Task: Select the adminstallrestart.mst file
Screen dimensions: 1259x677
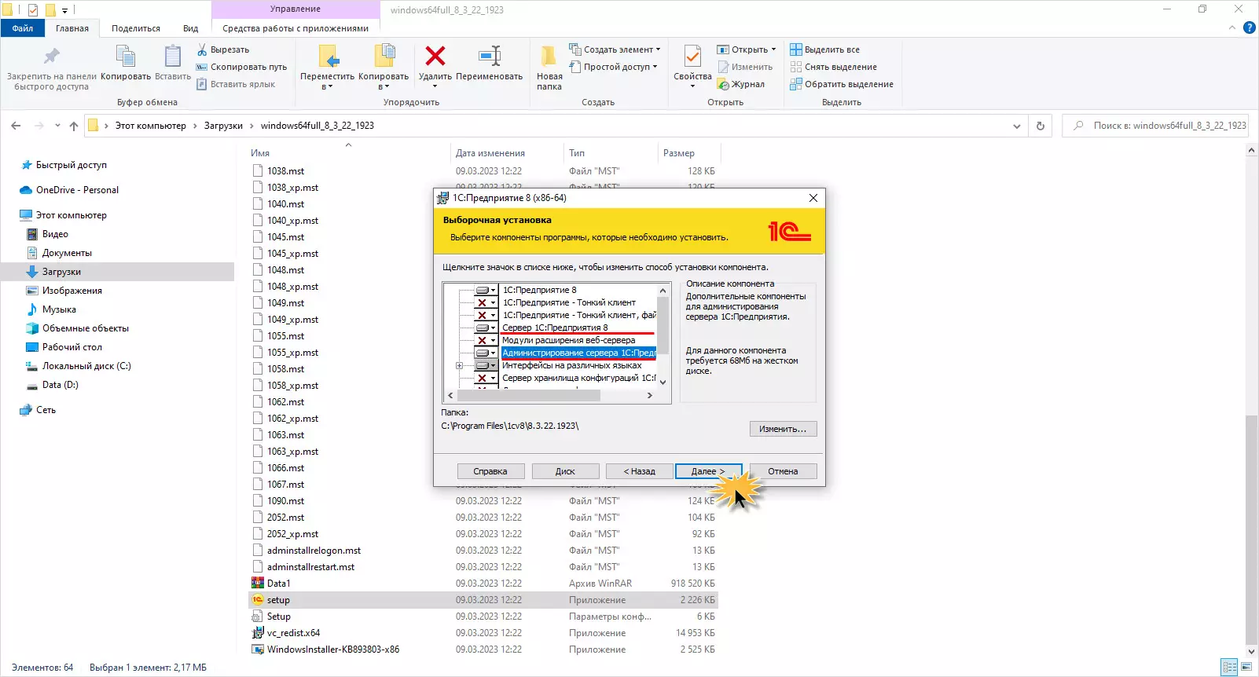Action: (x=310, y=567)
